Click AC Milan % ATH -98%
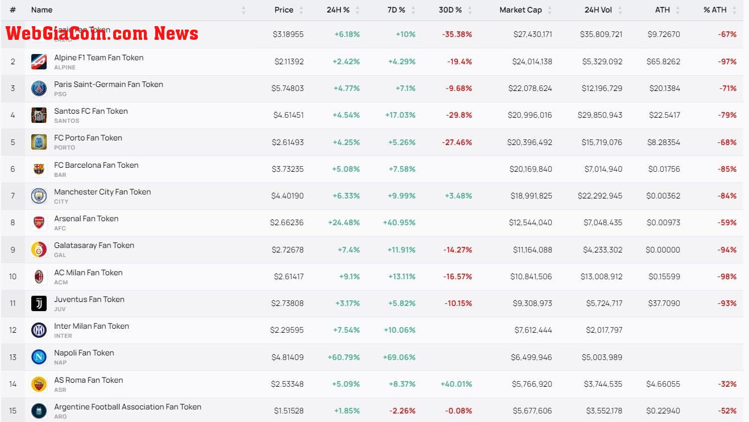This screenshot has width=749, height=422. pyautogui.click(x=727, y=276)
